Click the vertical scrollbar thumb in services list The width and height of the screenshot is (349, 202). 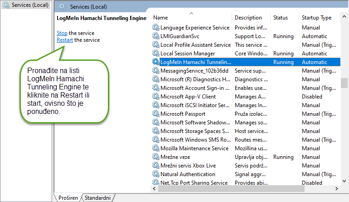(x=344, y=83)
